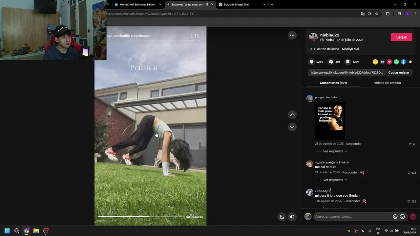420x236 pixels.
Task: Open the Vin Diesel meme image in comment
Action: pyautogui.click(x=330, y=121)
